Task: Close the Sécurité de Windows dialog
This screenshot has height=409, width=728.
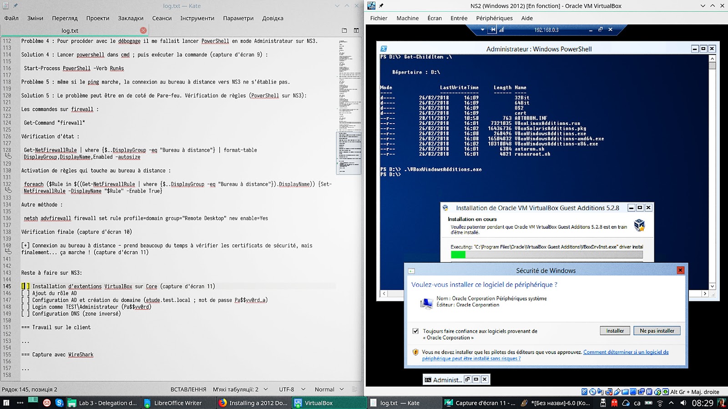Action: [680, 270]
